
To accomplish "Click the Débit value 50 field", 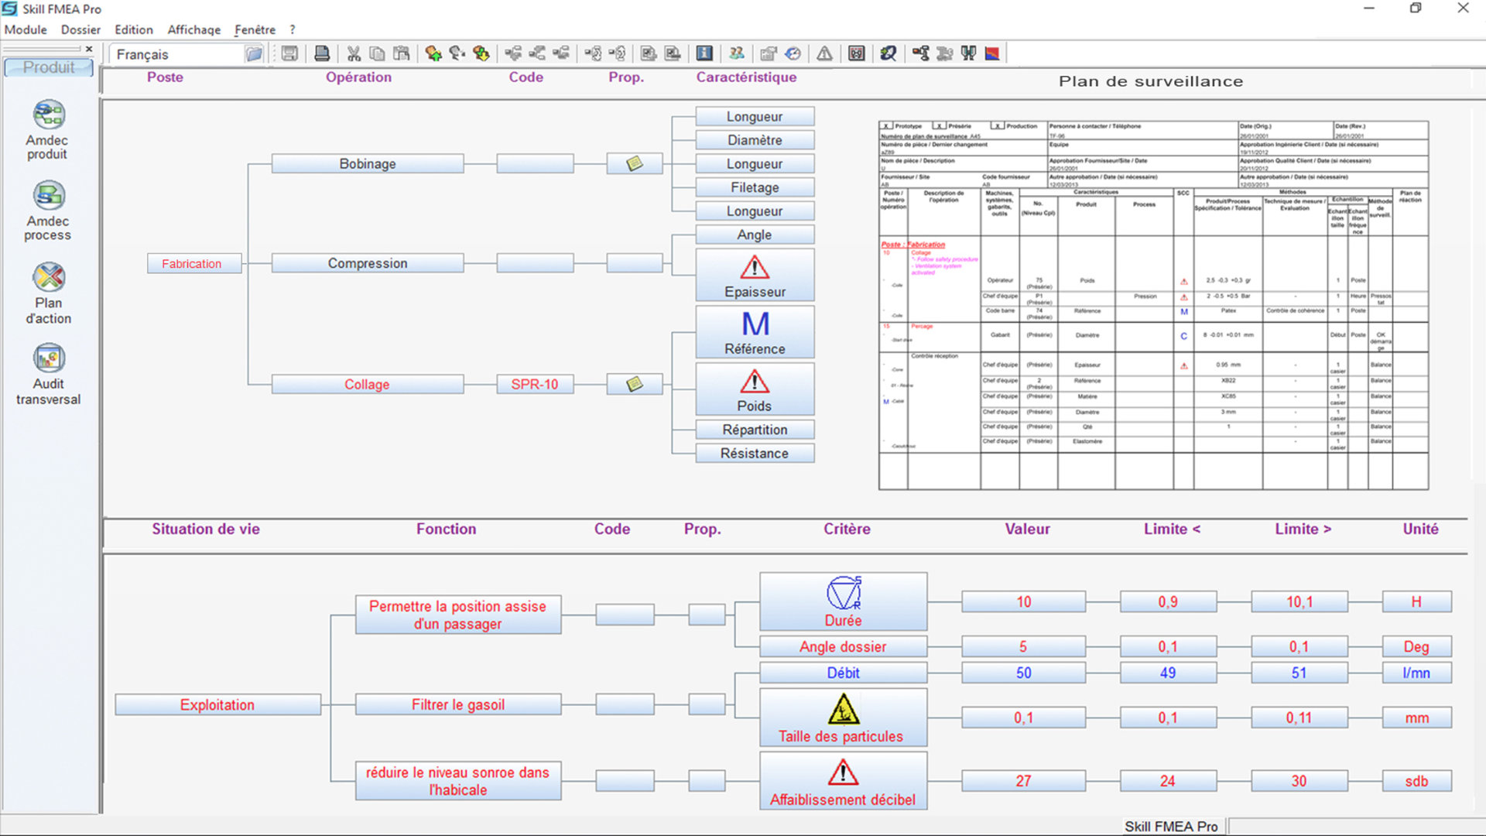I will coord(1023,673).
